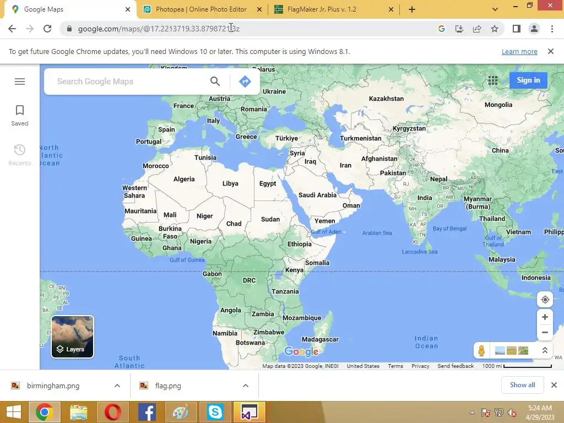Open the birmingham.png download

coord(53,386)
